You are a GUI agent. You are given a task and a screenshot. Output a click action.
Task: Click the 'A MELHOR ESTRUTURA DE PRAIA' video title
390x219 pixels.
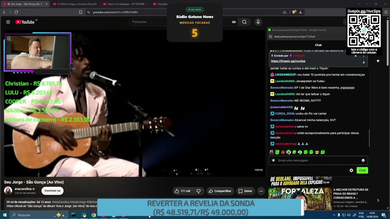click(x=351, y=193)
